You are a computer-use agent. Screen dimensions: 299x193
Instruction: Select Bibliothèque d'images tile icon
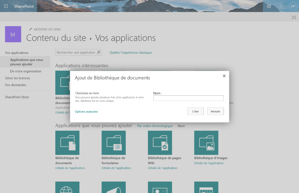pyautogui.click(x=206, y=143)
